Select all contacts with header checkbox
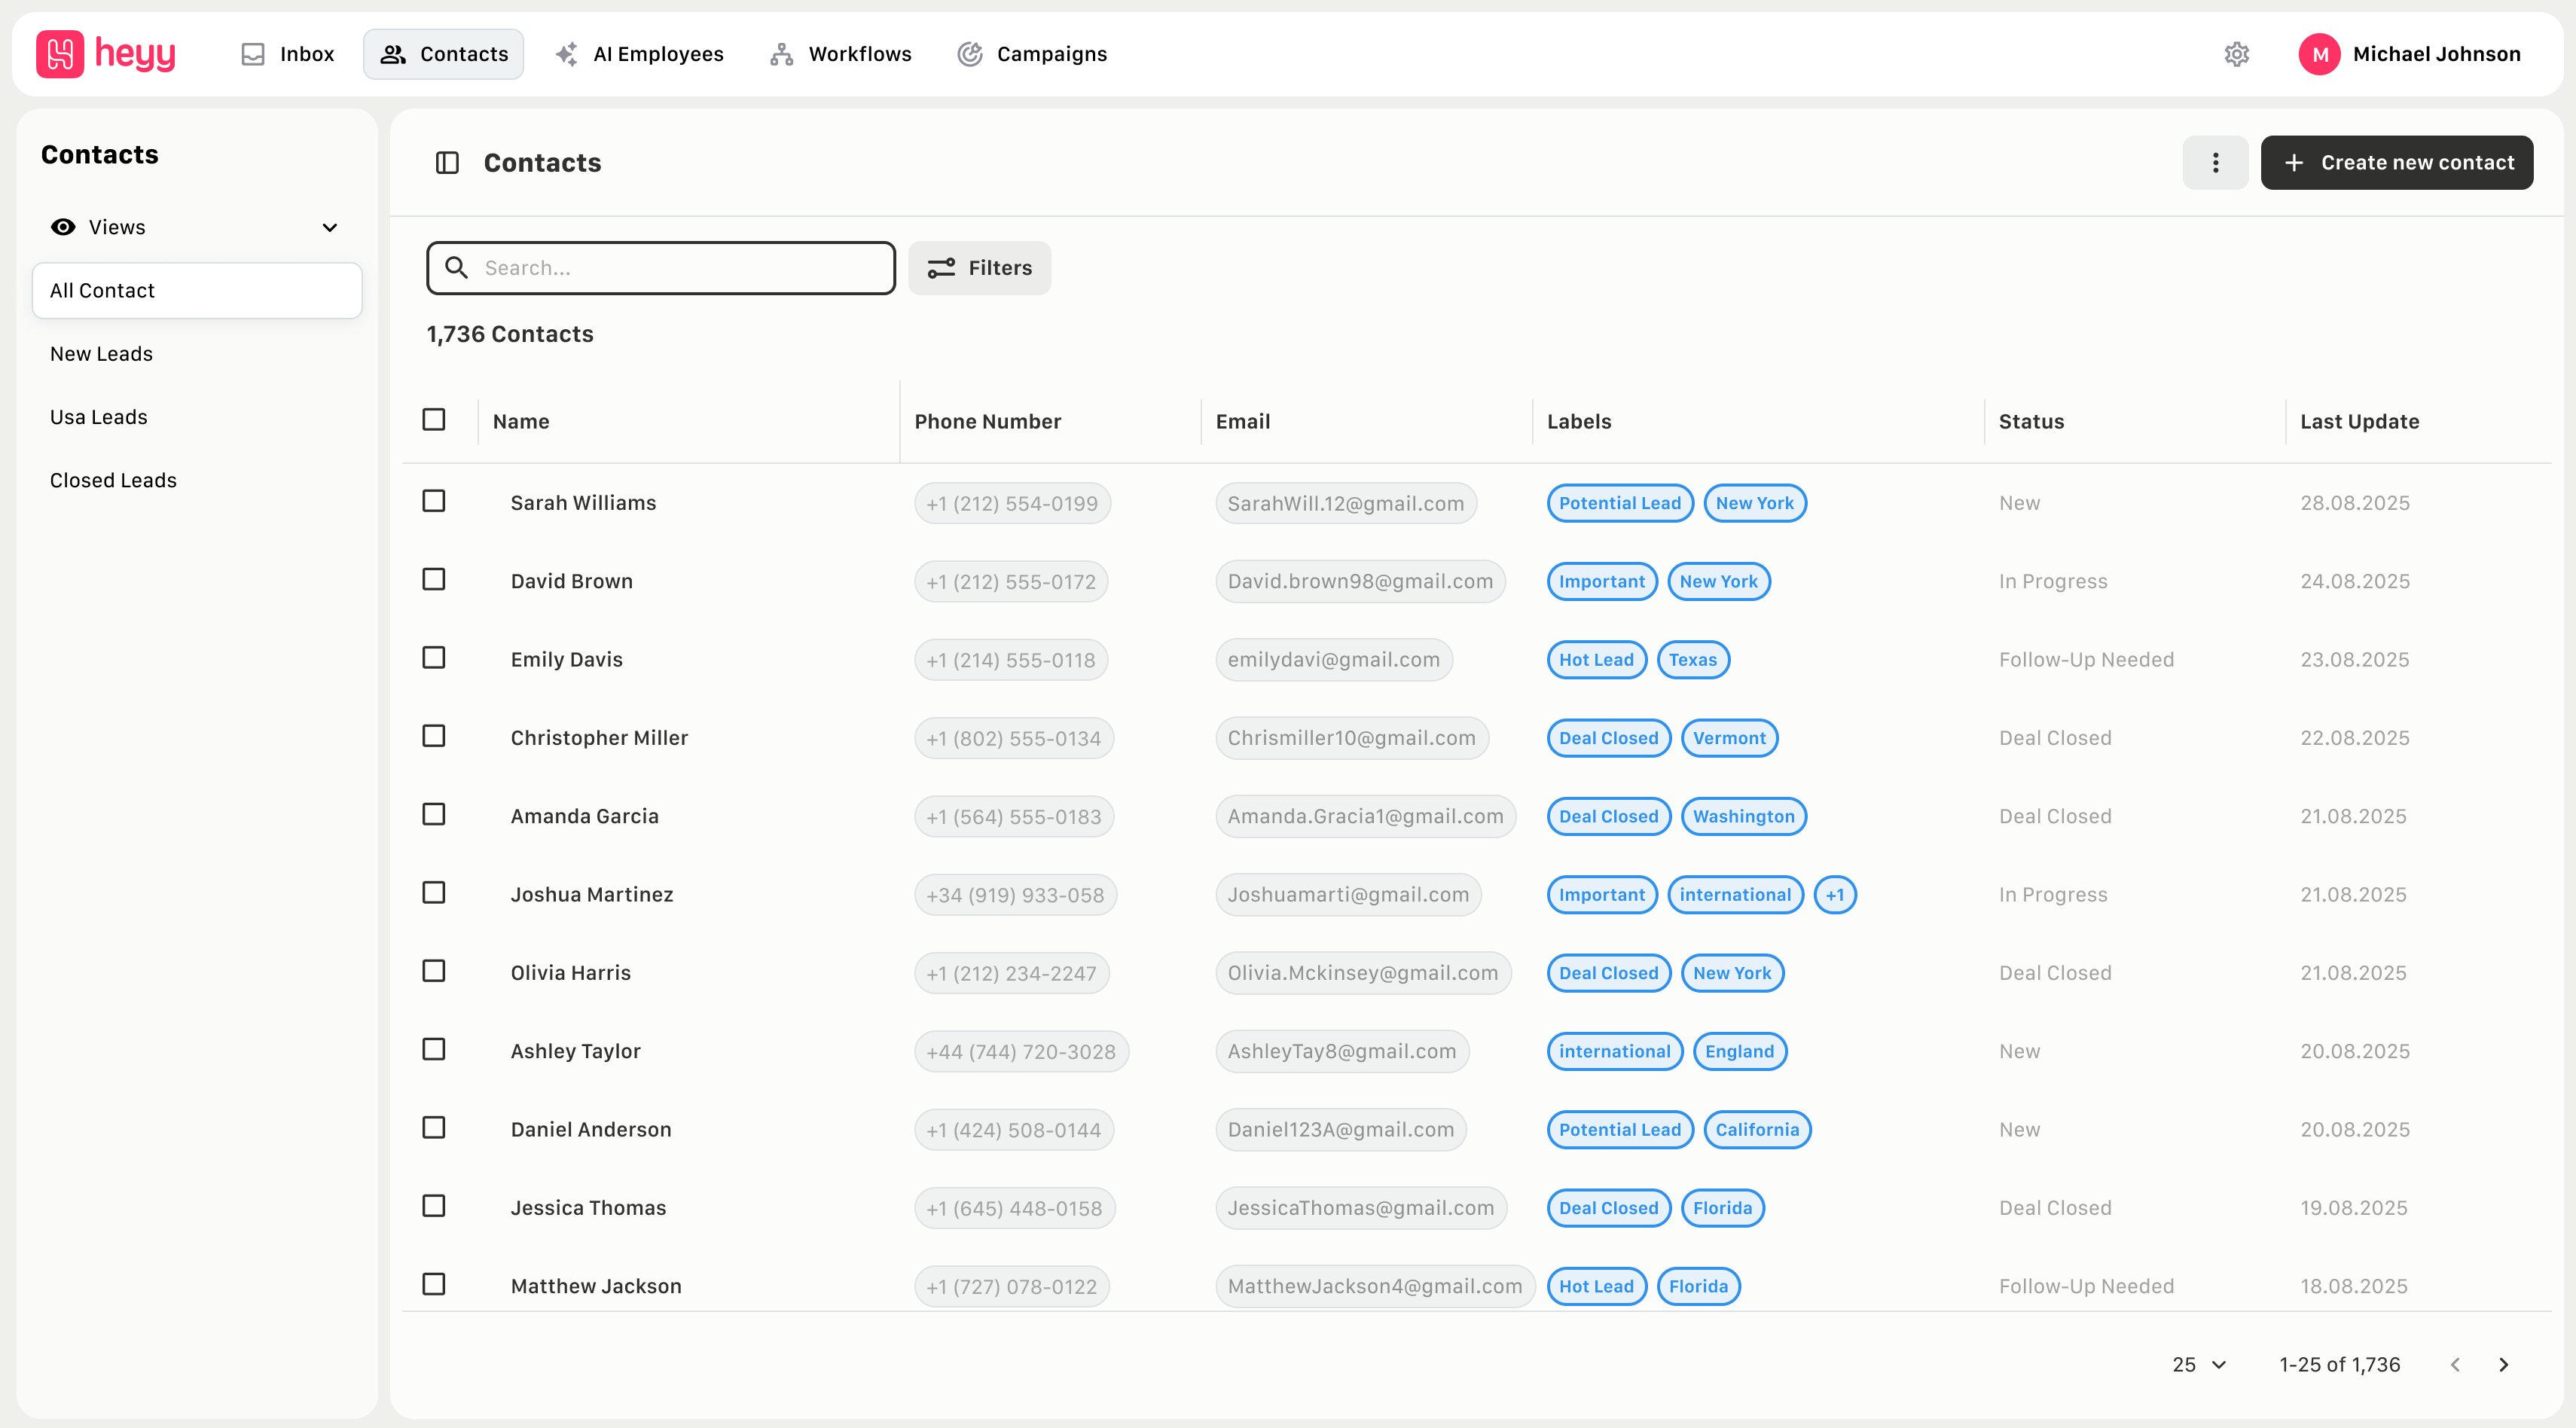2576x1428 pixels. pos(434,420)
